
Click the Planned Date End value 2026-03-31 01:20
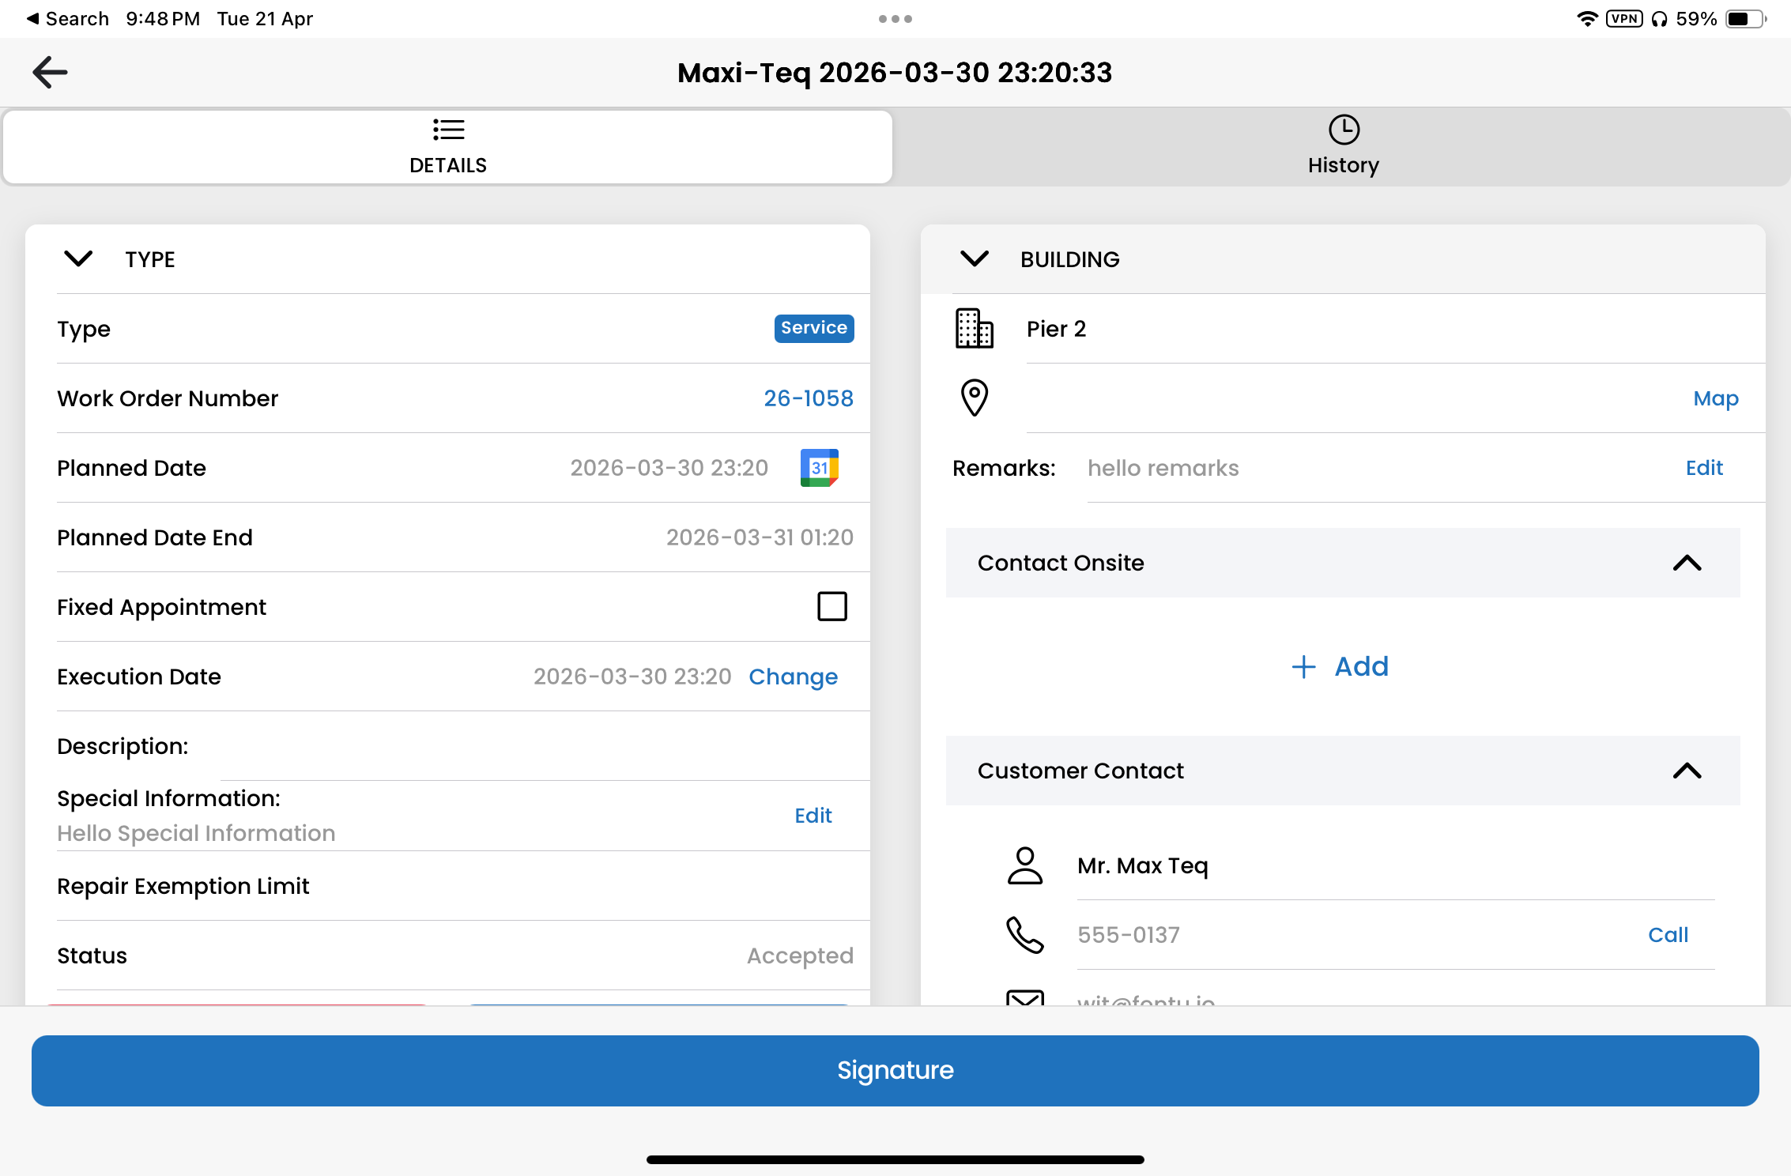(x=760, y=537)
